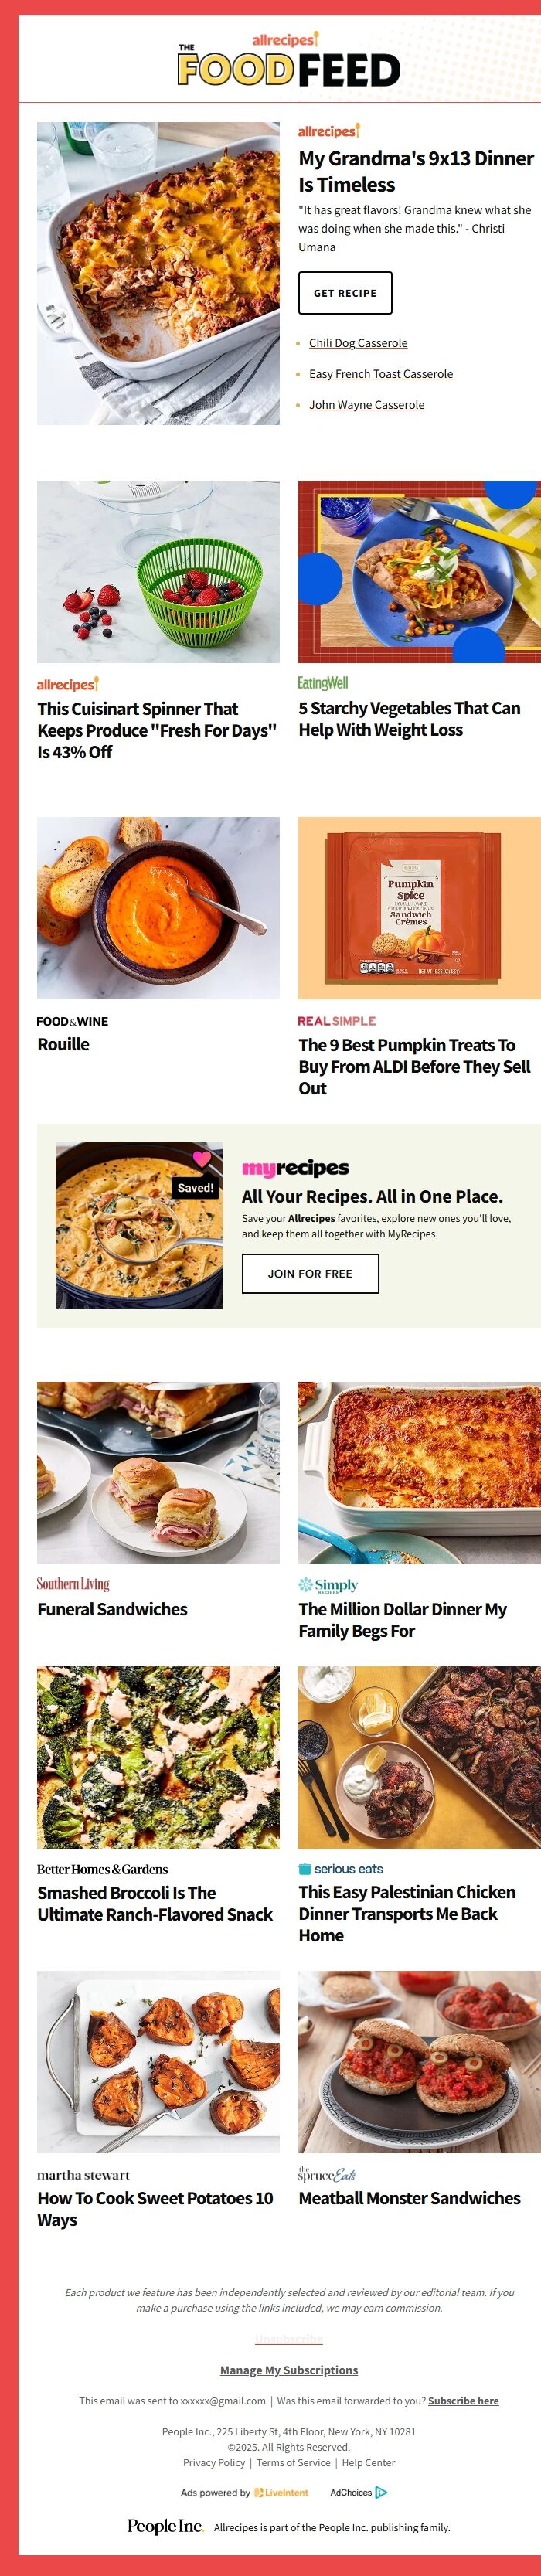
Task: Open the Chili Dog Casserole link
Action: [x=358, y=343]
